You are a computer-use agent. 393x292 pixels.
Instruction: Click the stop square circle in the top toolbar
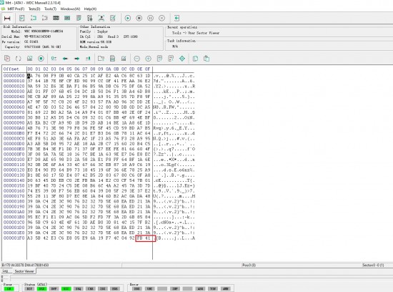tap(139, 18)
